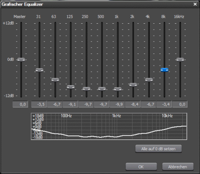Click the Master value field showing 0,0
This screenshot has width=200, height=174.
click(x=20, y=104)
